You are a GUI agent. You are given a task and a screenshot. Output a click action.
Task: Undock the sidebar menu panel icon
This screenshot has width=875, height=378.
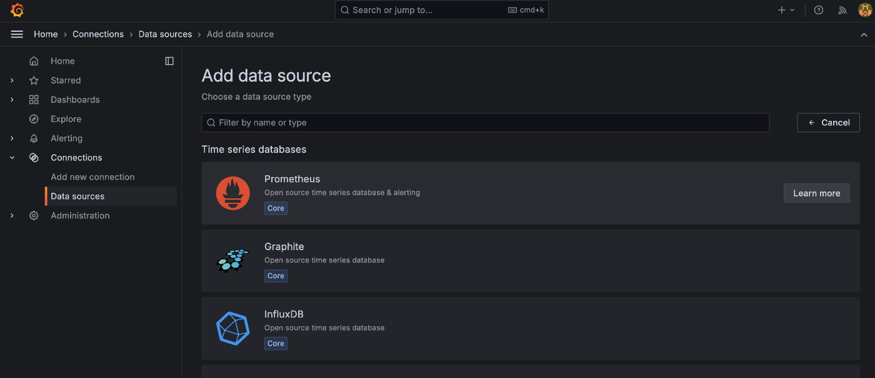(x=169, y=61)
